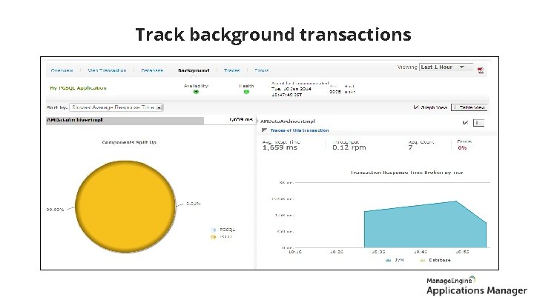
Task: Click the flag icon beside Traces of this transaction
Action: coord(264,130)
